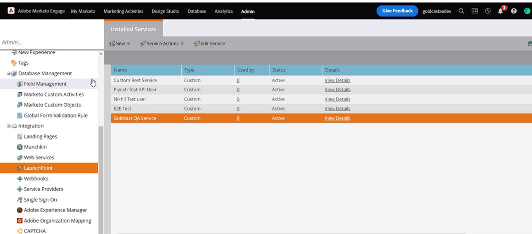Screen dimensions: 532x234
Task: Select the Installed Services tab
Action: pyautogui.click(x=133, y=29)
